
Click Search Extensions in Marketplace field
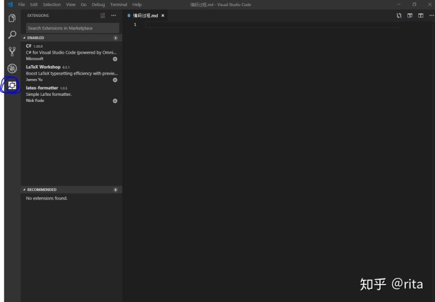[72, 28]
